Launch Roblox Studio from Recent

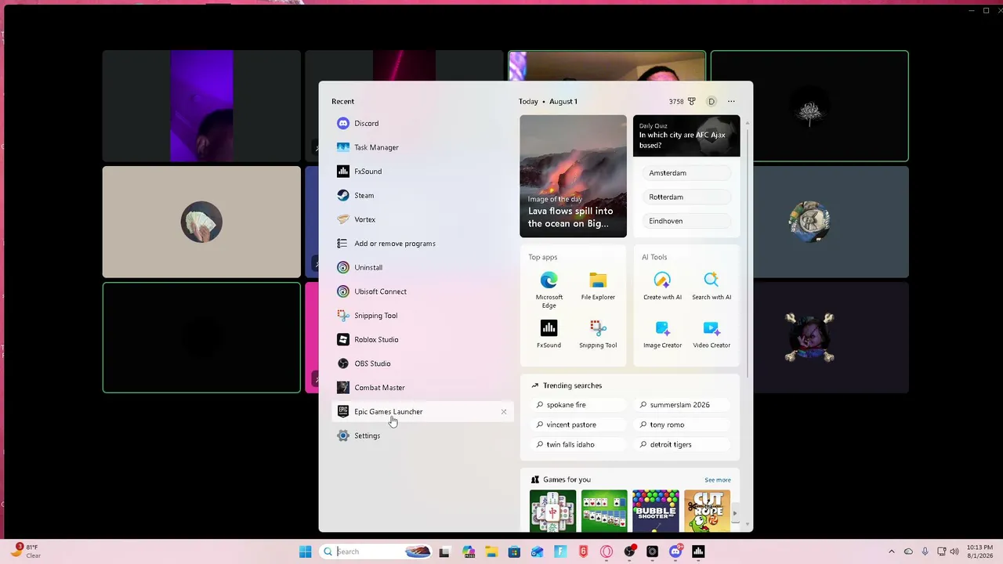(422, 339)
